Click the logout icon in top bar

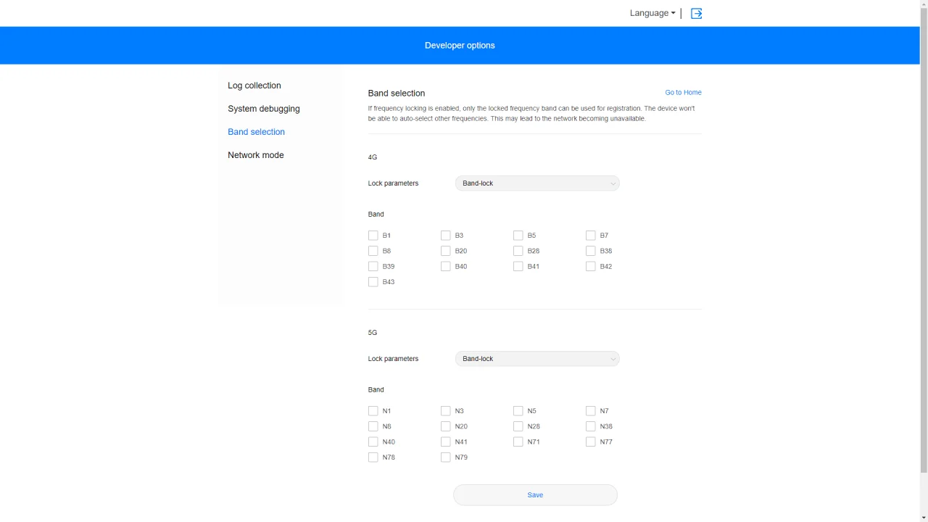[x=696, y=13]
